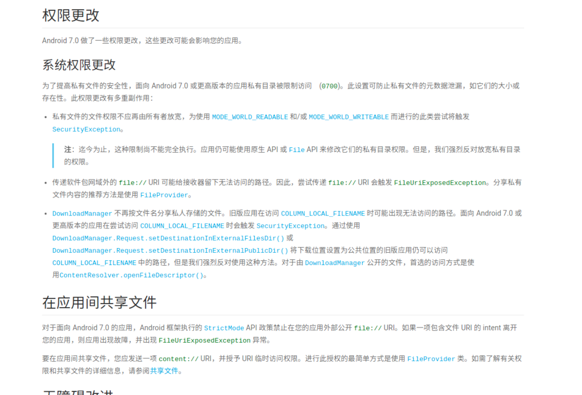Click the first COLUMN_LOCAL_FILENAME link
This screenshot has width=582, height=395.
tap(323, 213)
